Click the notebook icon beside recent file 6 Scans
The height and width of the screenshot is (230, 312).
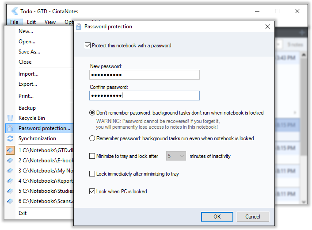click(10, 201)
